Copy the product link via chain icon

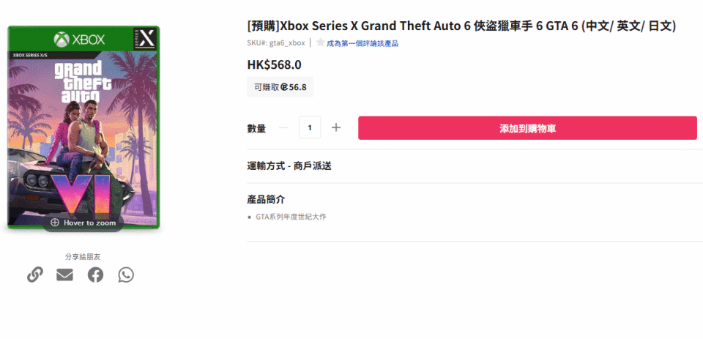[34, 275]
